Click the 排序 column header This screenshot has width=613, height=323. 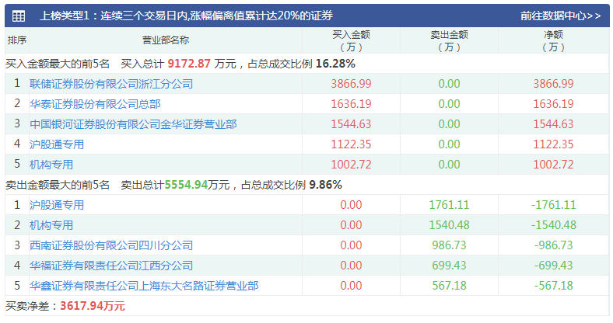click(x=17, y=40)
